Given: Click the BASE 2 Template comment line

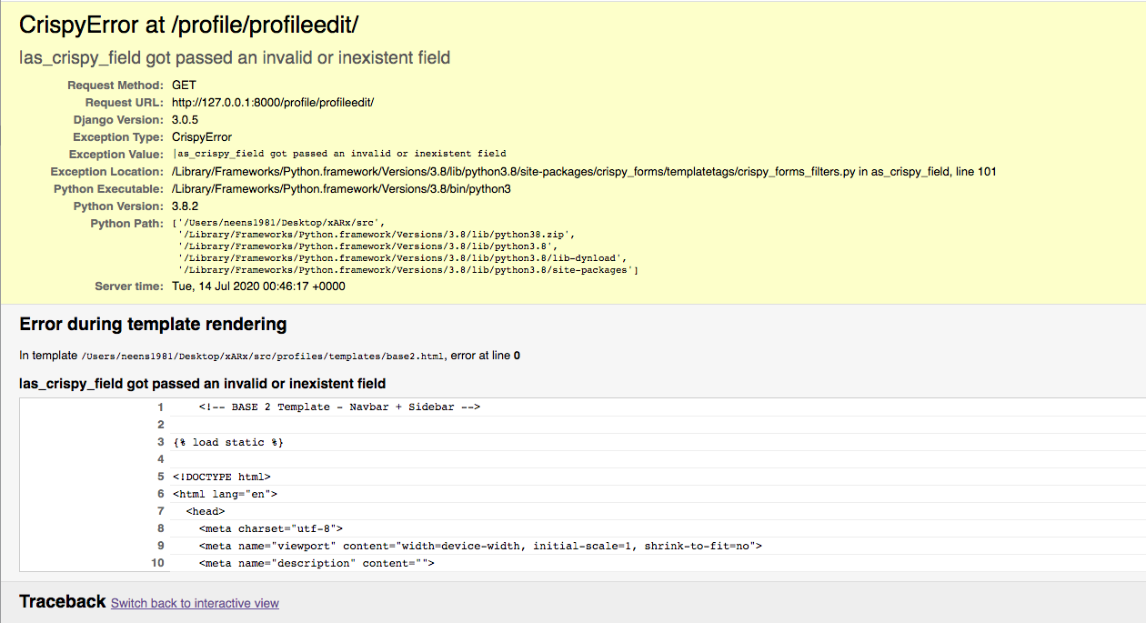Looking at the screenshot, I should (x=339, y=407).
